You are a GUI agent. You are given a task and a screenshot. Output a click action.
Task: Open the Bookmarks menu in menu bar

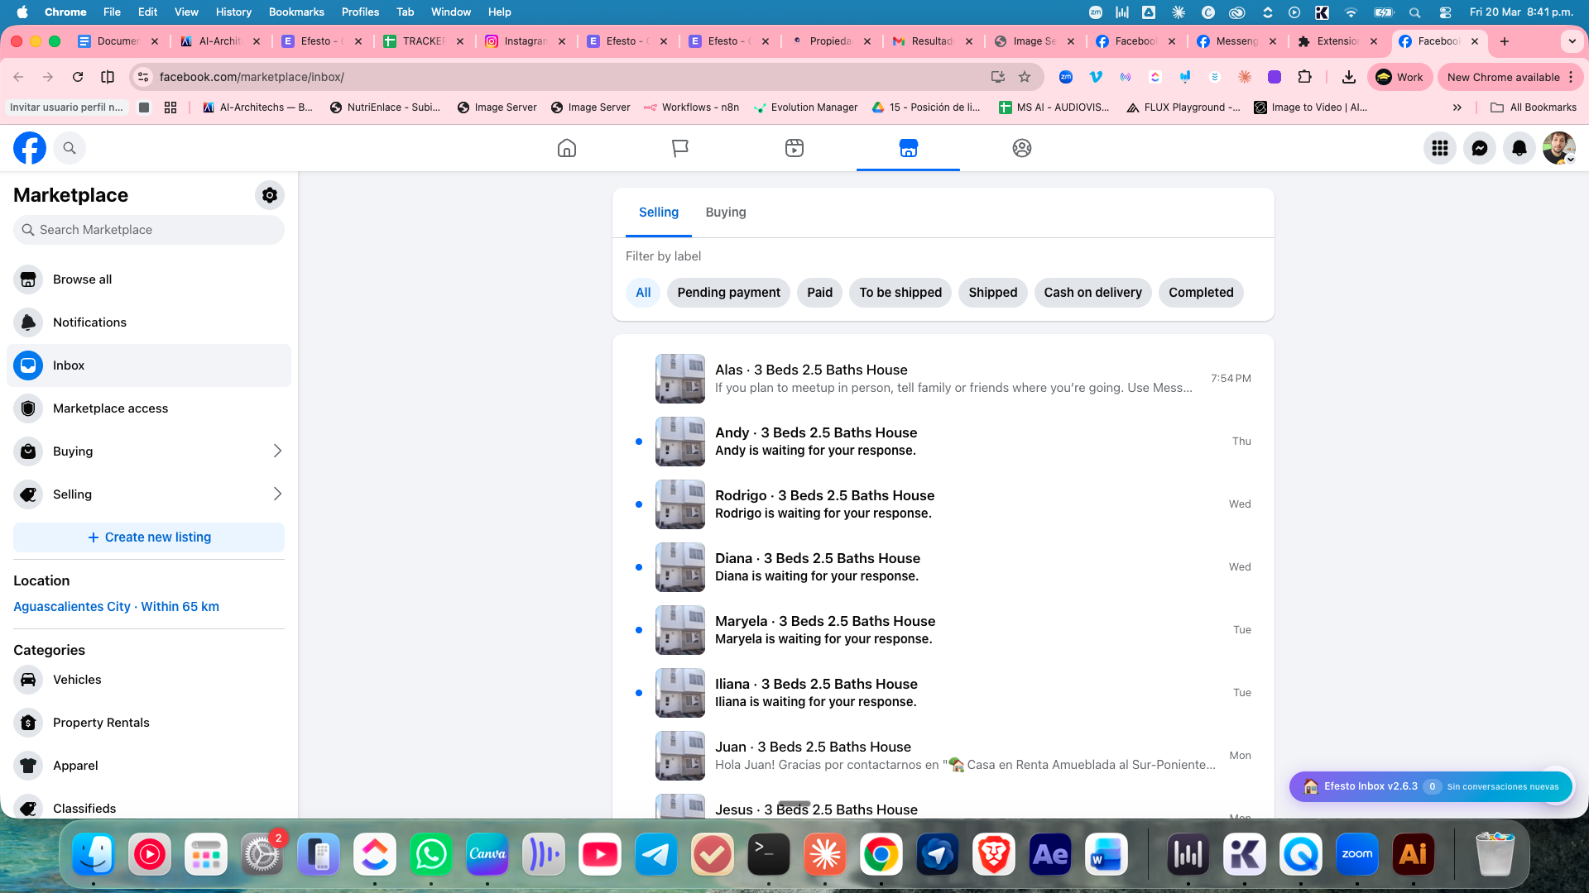pos(296,12)
